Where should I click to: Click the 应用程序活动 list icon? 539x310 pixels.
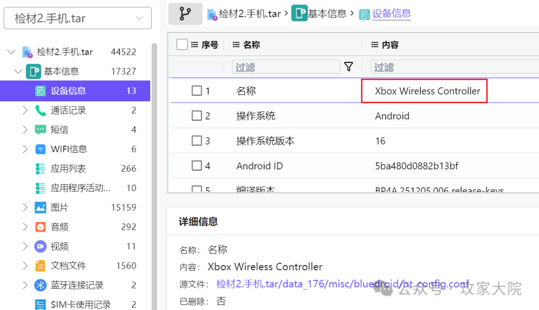40,188
